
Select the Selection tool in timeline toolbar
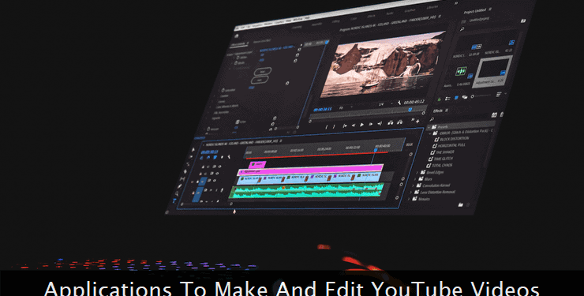click(x=193, y=150)
